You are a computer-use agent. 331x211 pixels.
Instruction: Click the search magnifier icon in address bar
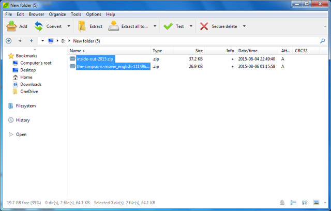click(x=323, y=41)
